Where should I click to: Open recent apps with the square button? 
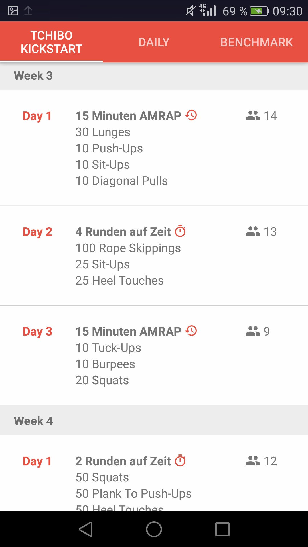tap(222, 529)
